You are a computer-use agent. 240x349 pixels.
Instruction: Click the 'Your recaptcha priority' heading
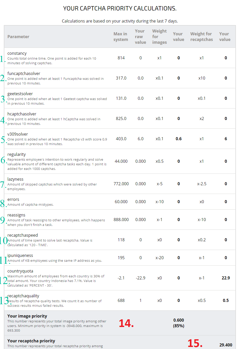pos(31,341)
